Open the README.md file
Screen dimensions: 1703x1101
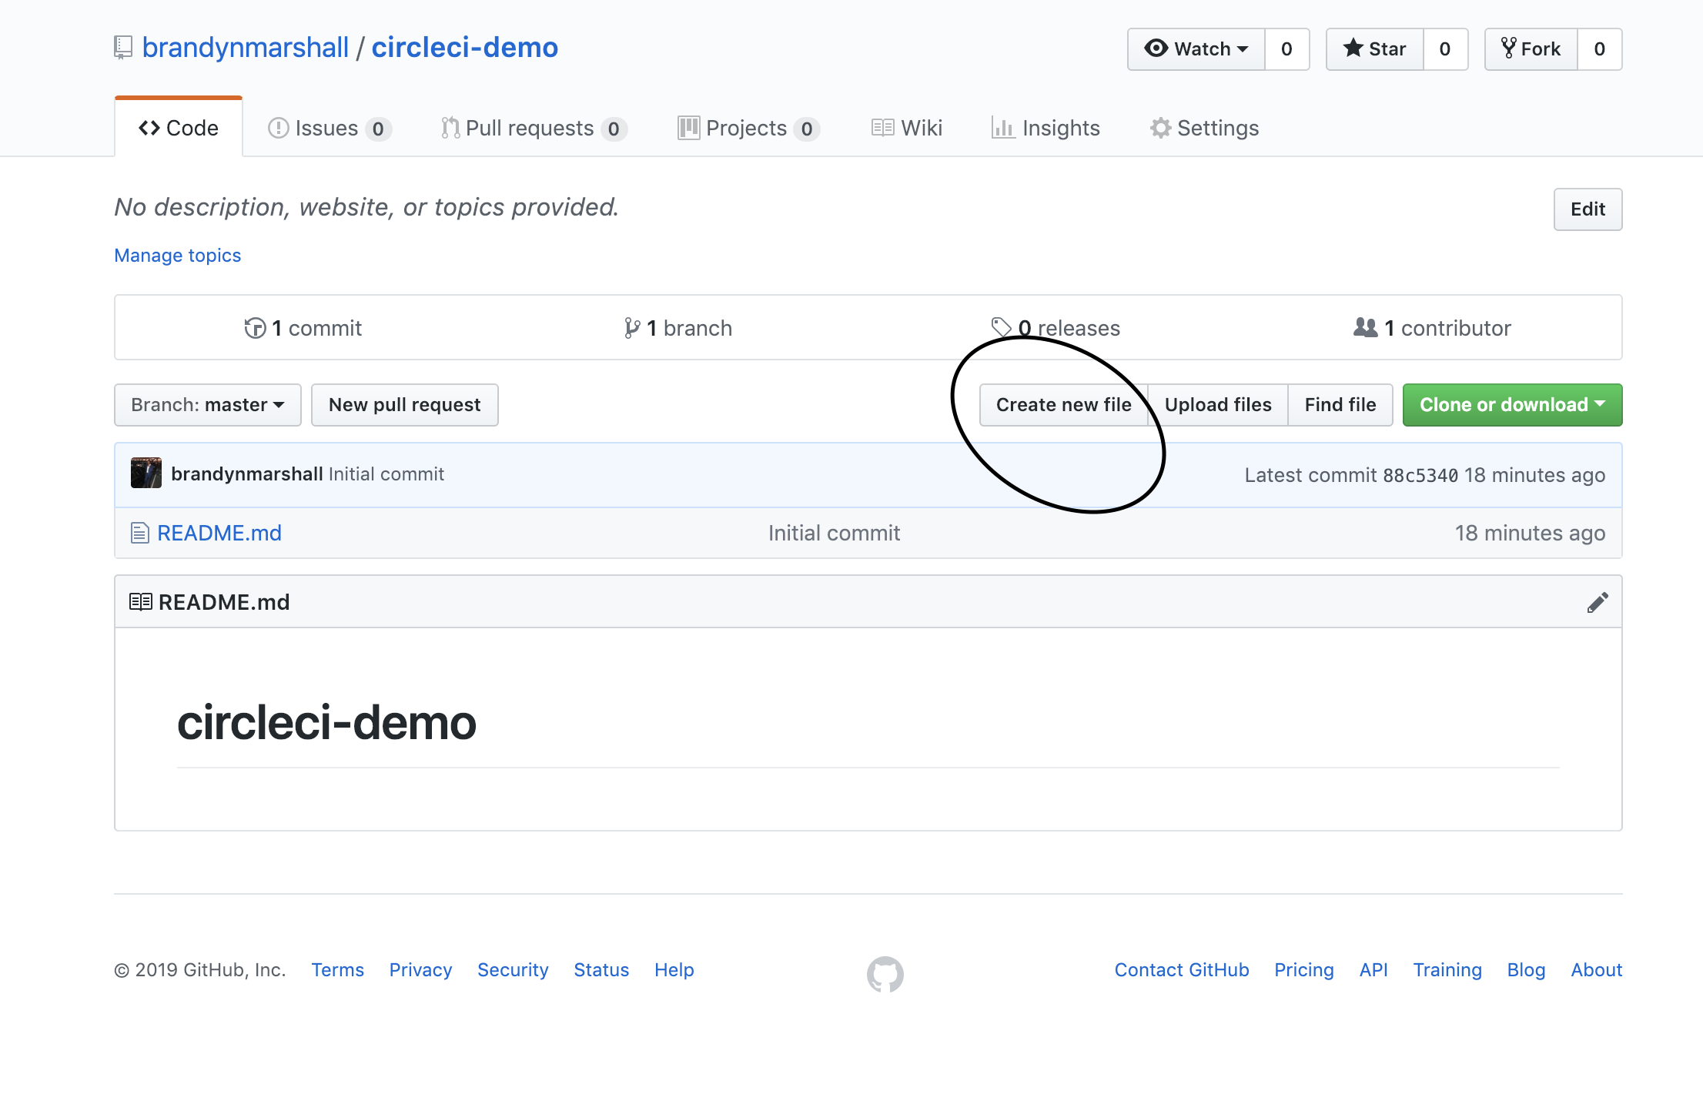[x=219, y=533]
